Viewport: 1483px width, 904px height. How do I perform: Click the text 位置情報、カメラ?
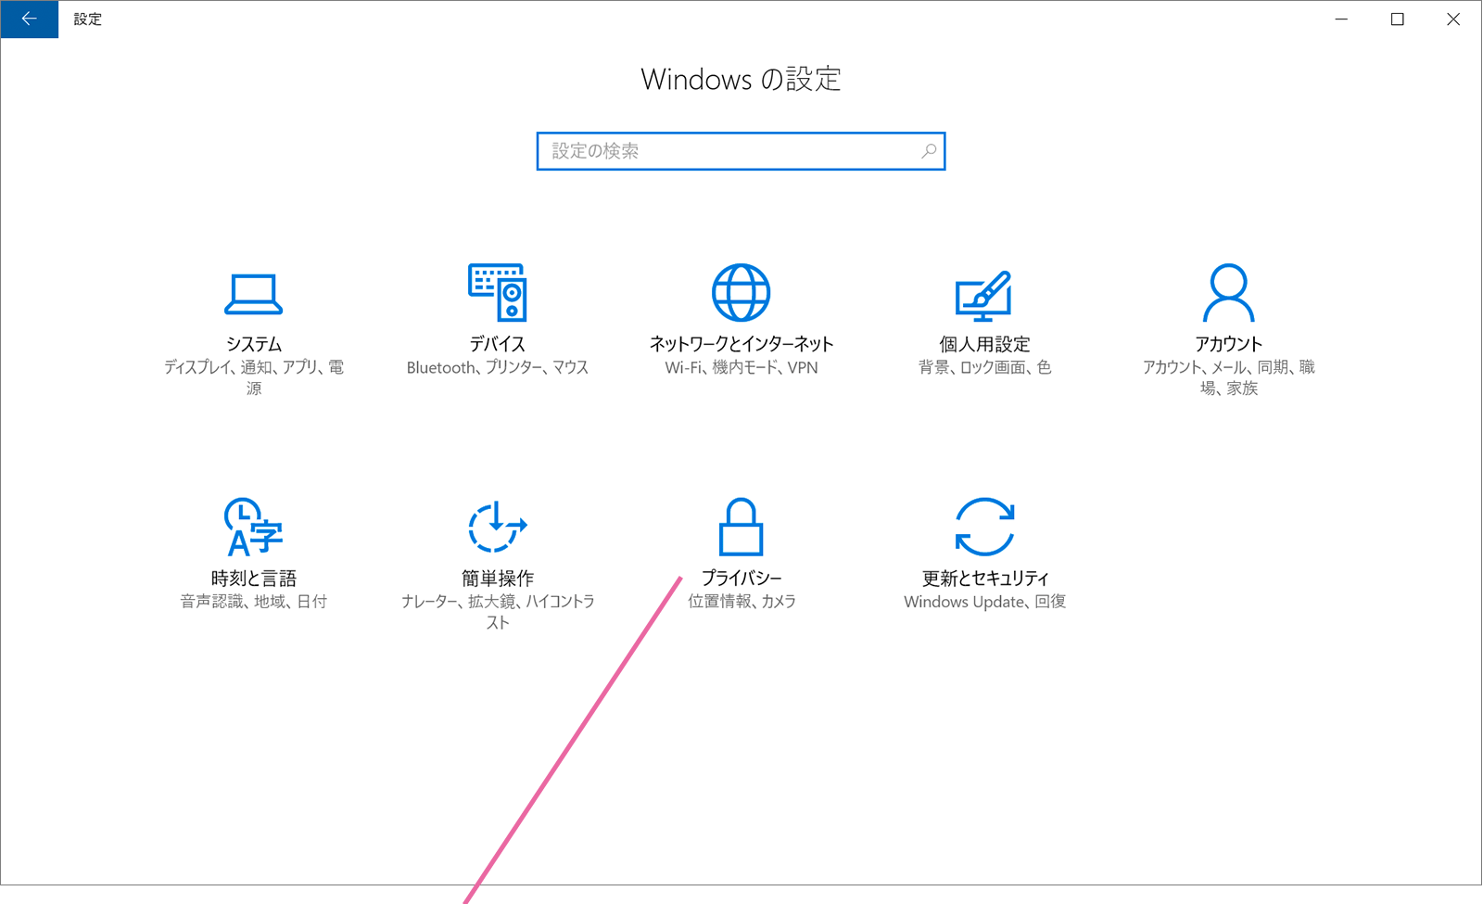(741, 602)
